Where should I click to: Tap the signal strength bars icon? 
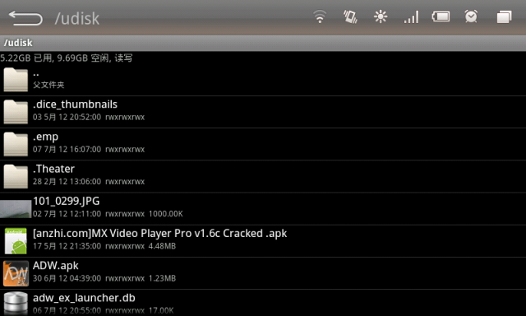coord(411,16)
